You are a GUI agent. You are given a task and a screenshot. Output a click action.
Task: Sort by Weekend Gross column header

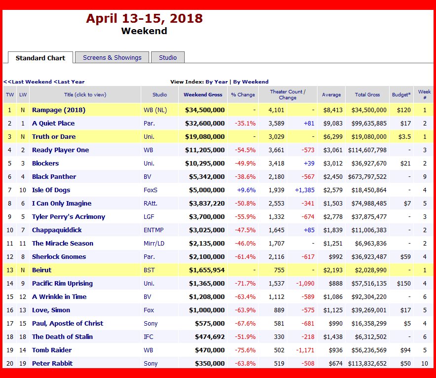(203, 95)
